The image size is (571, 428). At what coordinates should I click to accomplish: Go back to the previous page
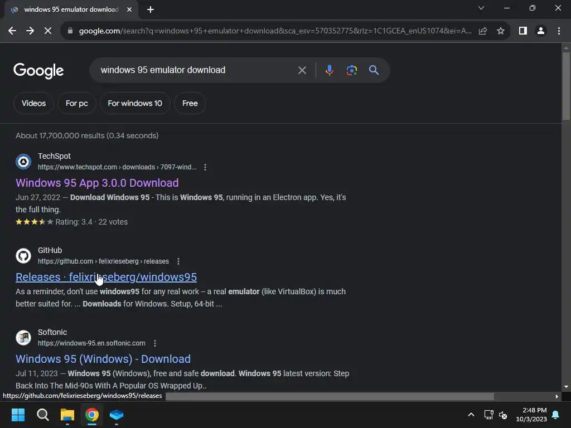12,31
